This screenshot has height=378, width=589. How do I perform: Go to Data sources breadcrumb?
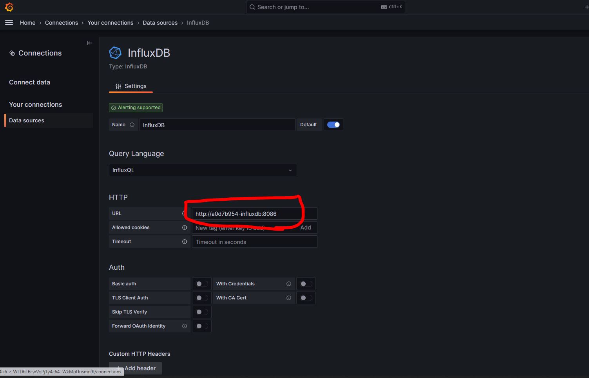[160, 23]
